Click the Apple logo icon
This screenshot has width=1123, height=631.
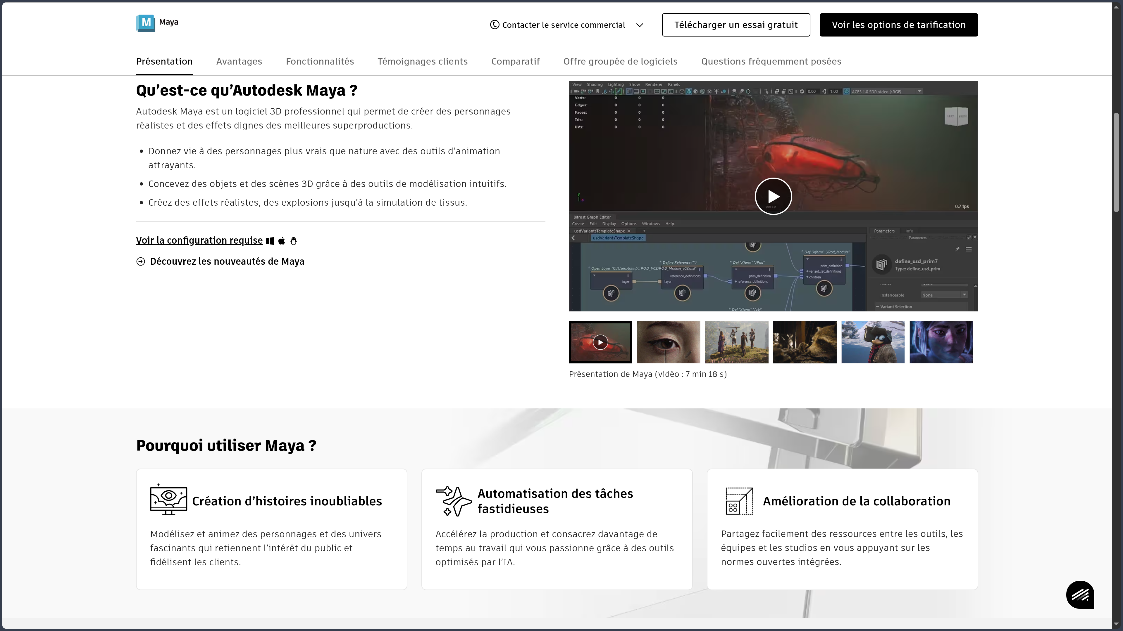[x=282, y=241]
